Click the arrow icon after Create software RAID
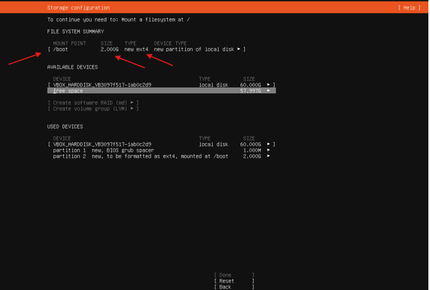Viewport: 430px width, 290px height. (132, 103)
